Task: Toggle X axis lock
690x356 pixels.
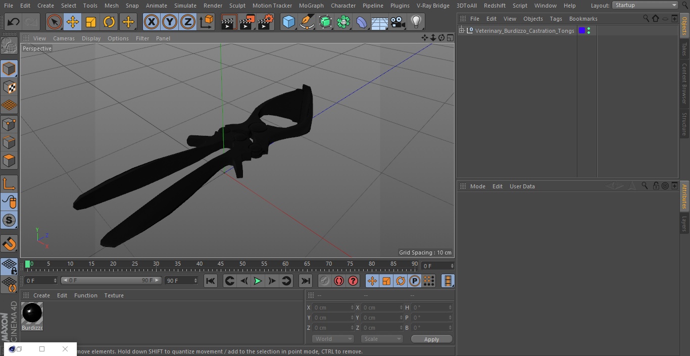Action: click(152, 22)
